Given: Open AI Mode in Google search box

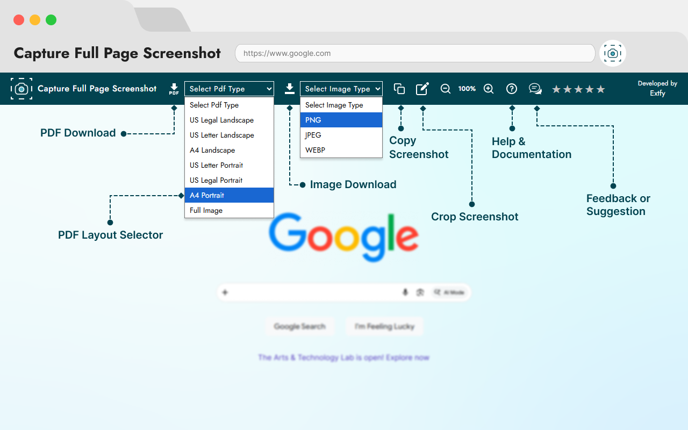Looking at the screenshot, I should [x=449, y=292].
